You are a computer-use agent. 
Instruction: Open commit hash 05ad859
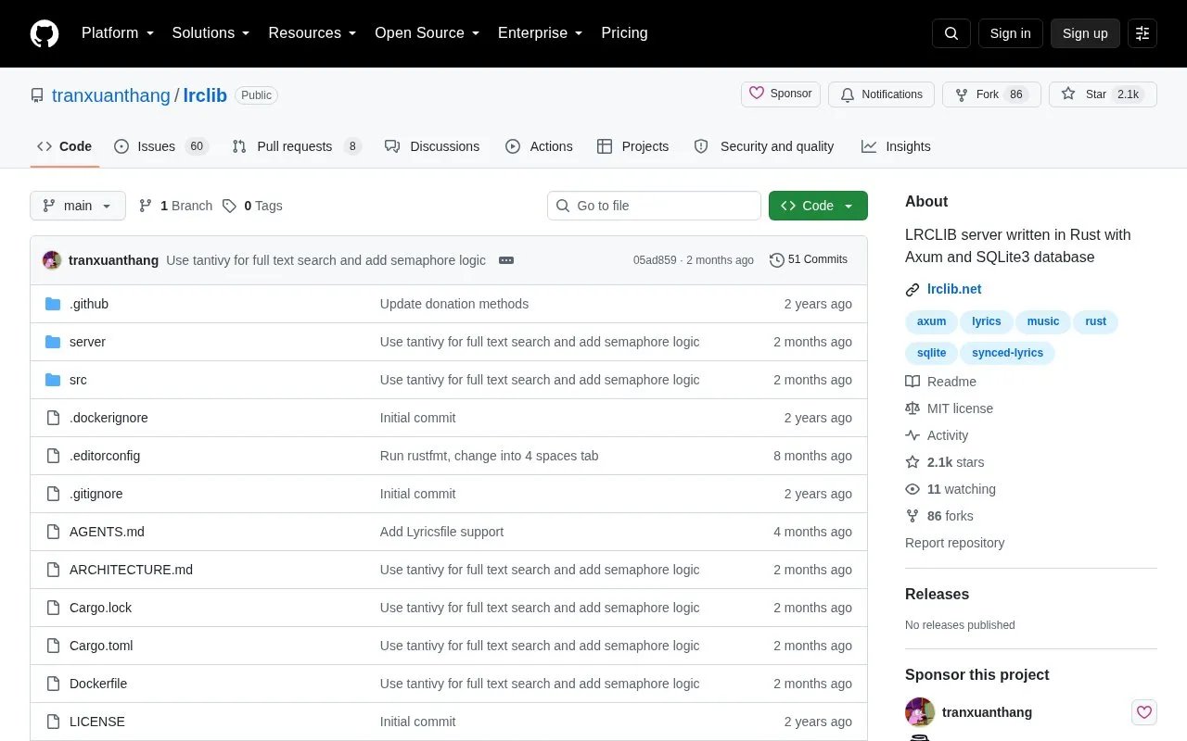(655, 260)
